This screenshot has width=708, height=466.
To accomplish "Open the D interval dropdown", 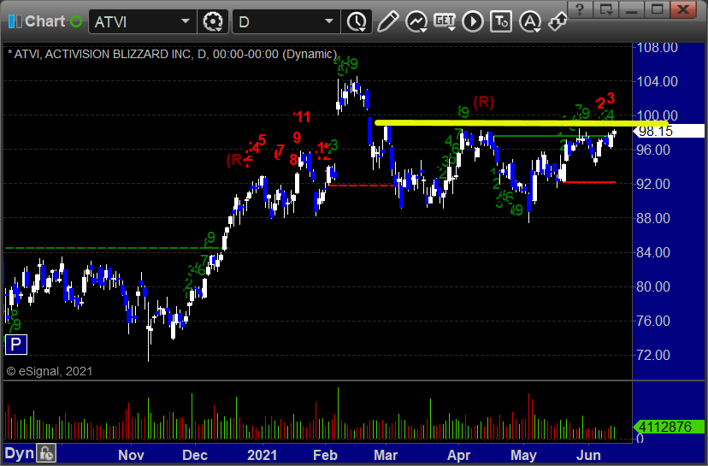I will point(329,21).
